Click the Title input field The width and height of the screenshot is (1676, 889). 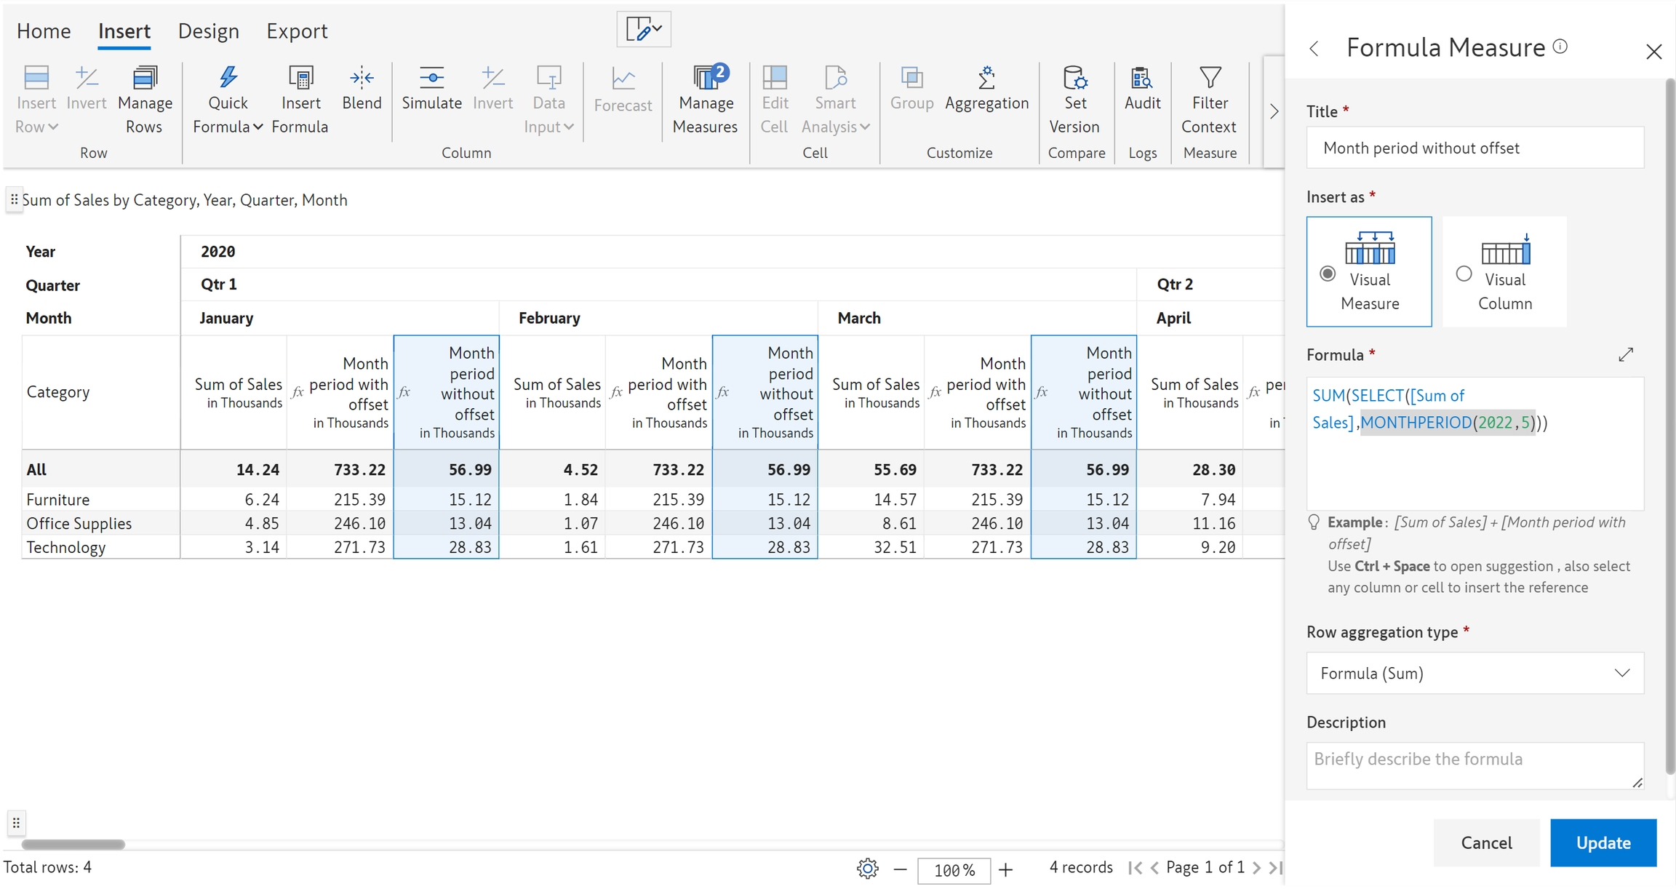1475,148
